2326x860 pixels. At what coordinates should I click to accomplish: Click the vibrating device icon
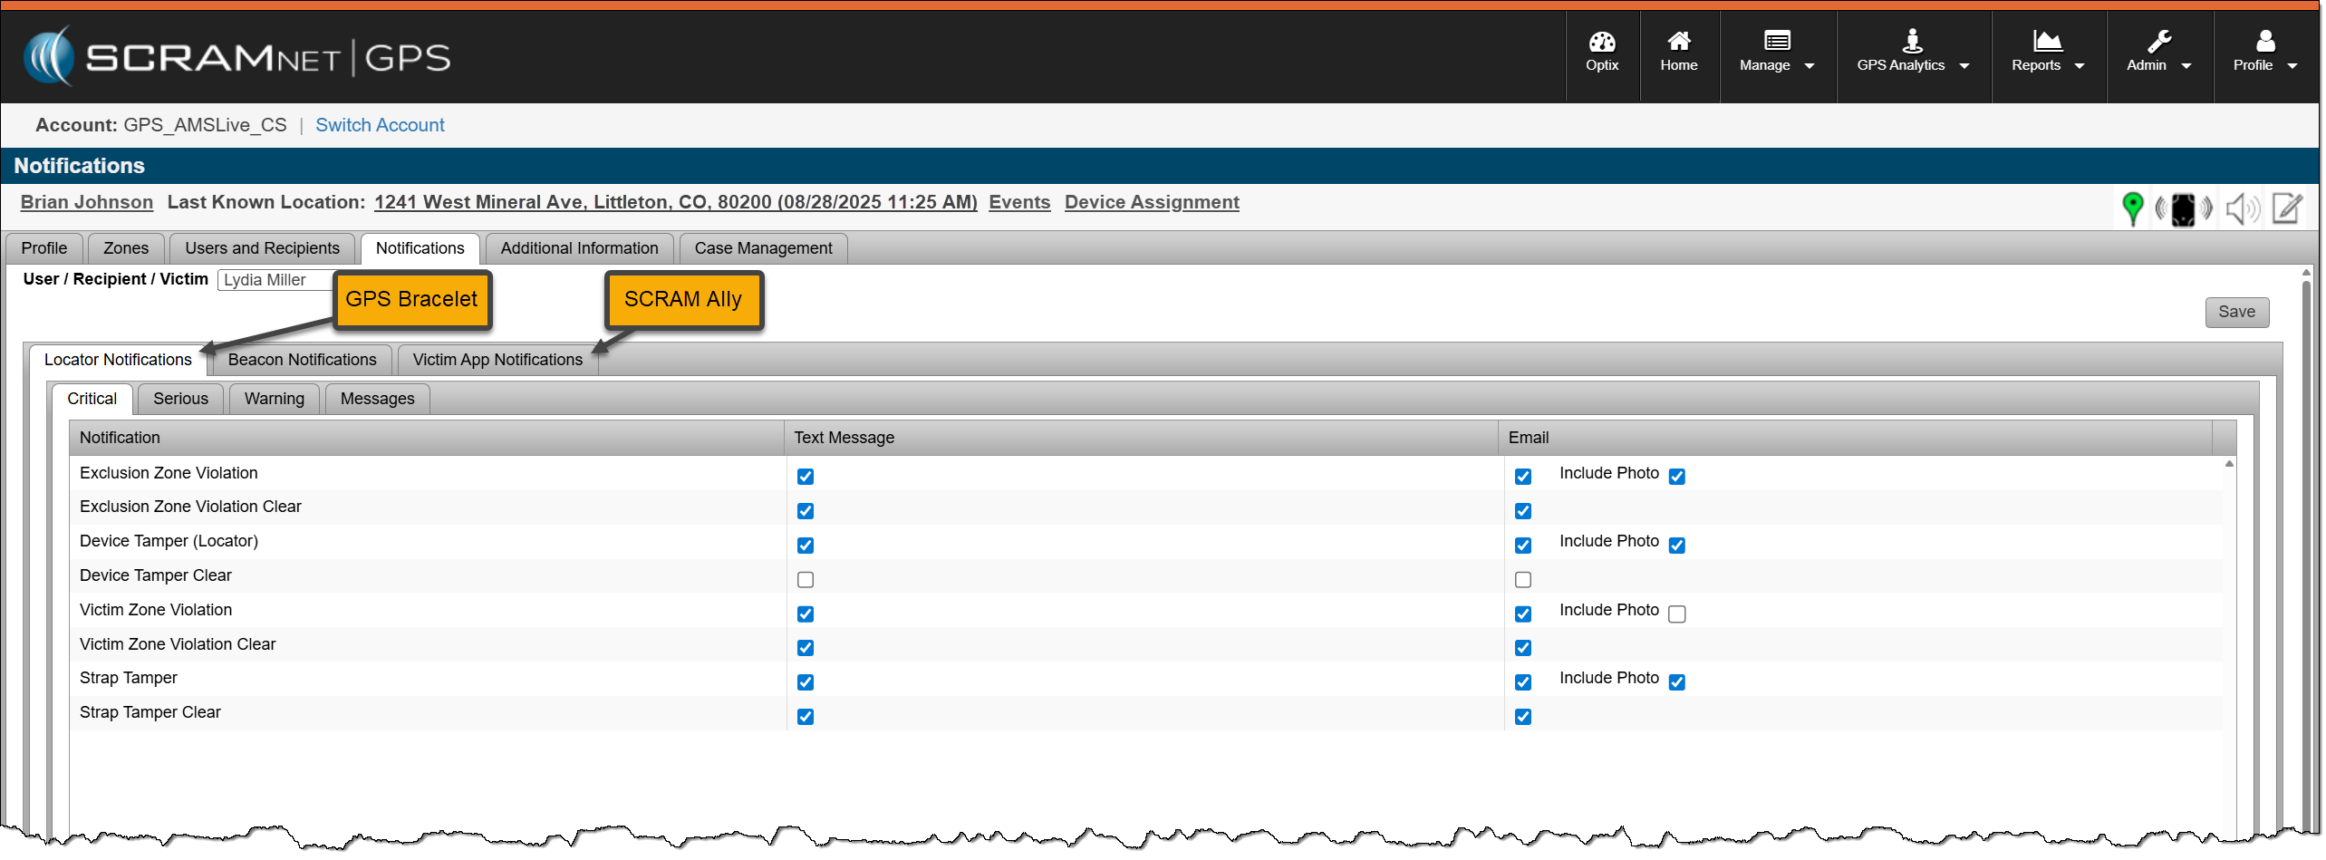pos(2183,209)
